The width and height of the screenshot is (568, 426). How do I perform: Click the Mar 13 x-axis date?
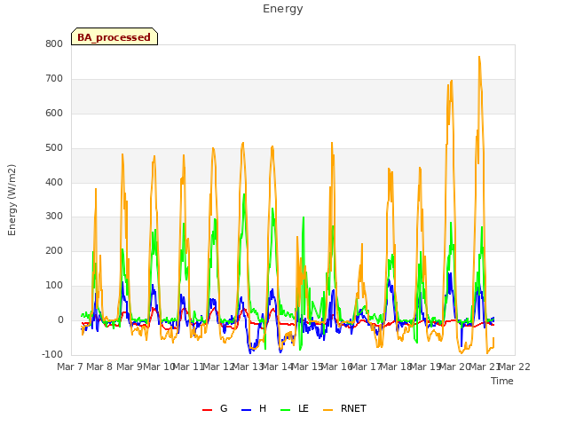[x=248, y=367]
